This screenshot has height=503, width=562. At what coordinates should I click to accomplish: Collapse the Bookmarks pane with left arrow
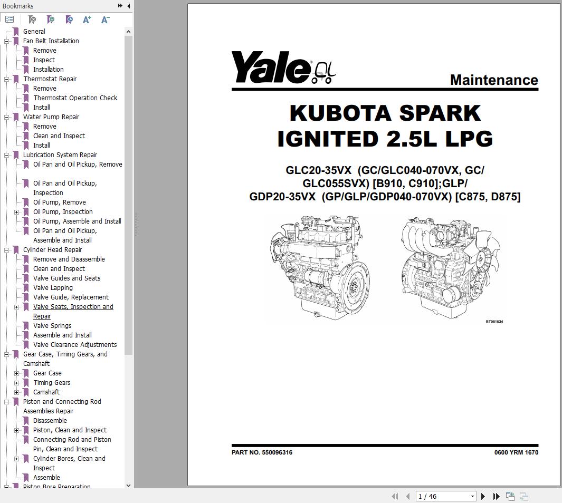(128, 6)
